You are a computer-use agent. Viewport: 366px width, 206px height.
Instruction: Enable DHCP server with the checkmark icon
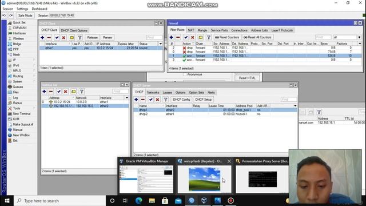click(151, 100)
